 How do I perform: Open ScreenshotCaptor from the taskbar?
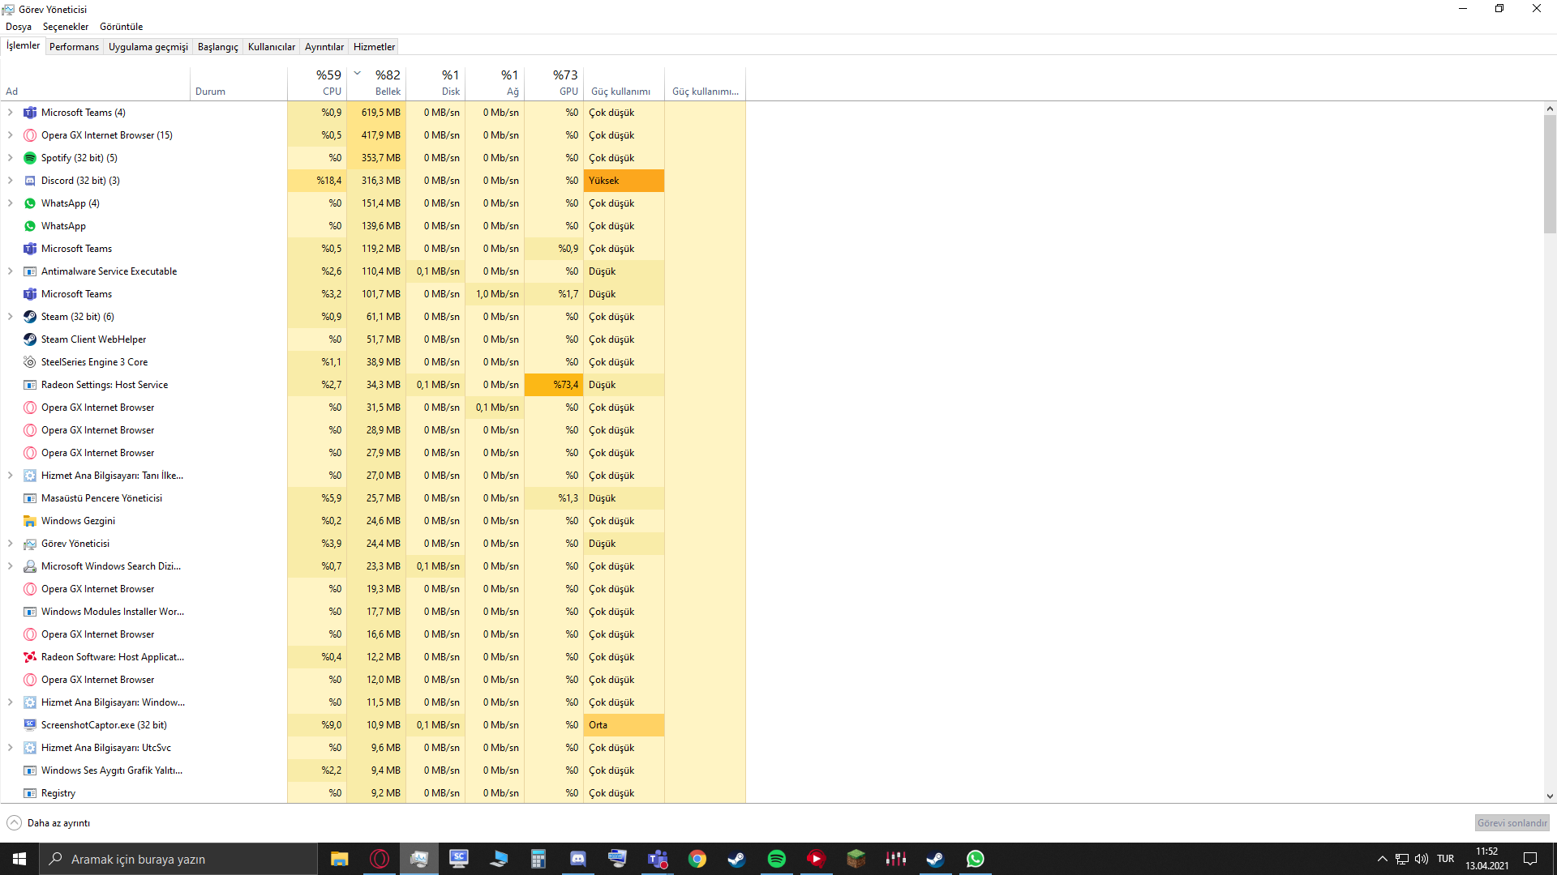pyautogui.click(x=459, y=858)
